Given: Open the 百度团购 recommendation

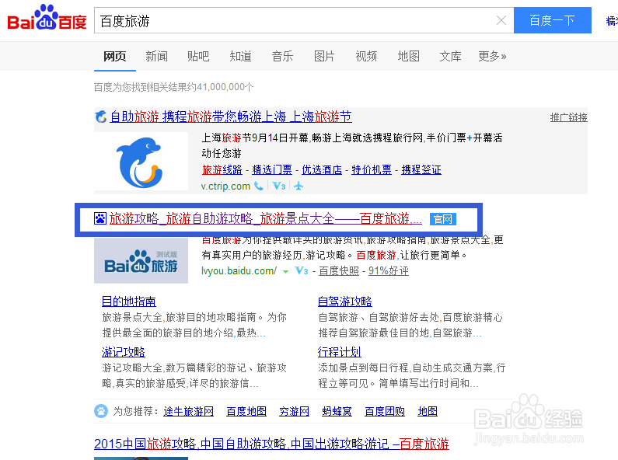Looking at the screenshot, I should [385, 412].
